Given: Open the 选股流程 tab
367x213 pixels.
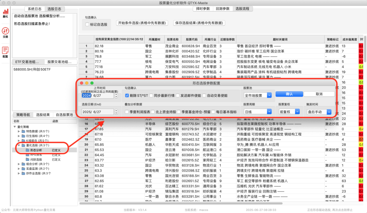Looking at the screenshot, I should pos(243,8).
